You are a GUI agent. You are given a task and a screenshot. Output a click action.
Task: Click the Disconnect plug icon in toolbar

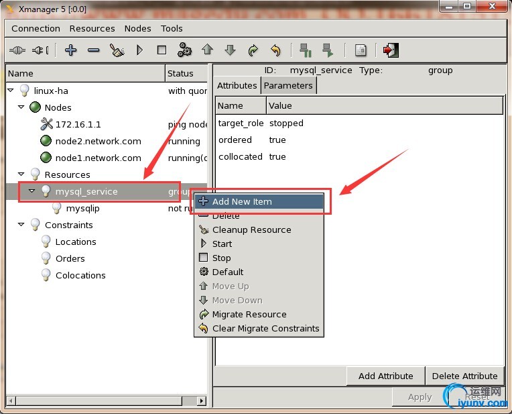40,50
